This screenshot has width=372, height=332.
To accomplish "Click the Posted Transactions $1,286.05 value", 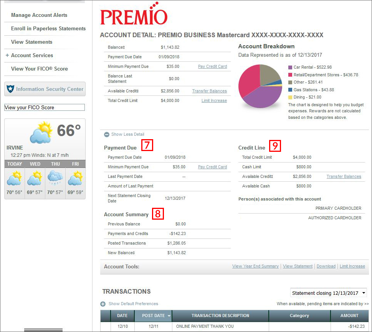I will 177,243.
